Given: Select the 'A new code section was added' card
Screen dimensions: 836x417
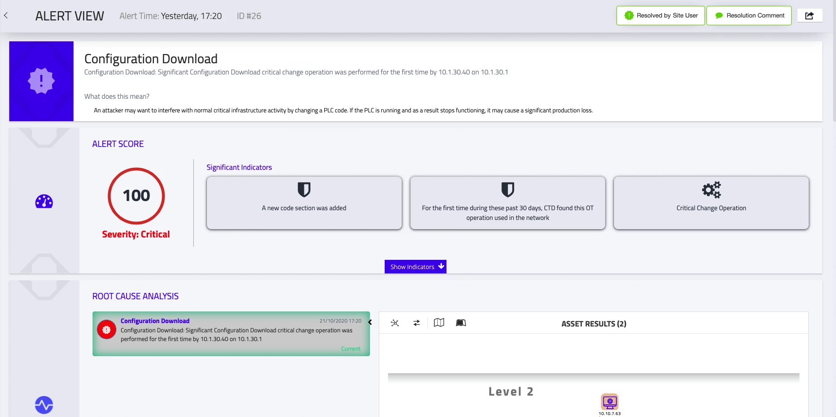Looking at the screenshot, I should (x=304, y=203).
